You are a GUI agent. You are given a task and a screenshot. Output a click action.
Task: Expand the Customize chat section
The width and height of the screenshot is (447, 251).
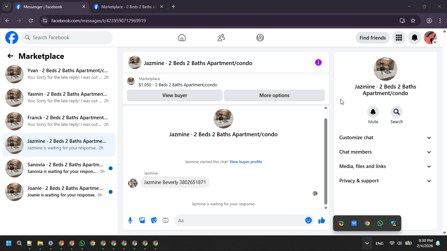click(385, 138)
